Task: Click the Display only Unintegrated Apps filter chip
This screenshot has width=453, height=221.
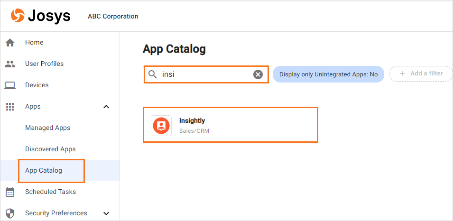Action: pyautogui.click(x=328, y=74)
